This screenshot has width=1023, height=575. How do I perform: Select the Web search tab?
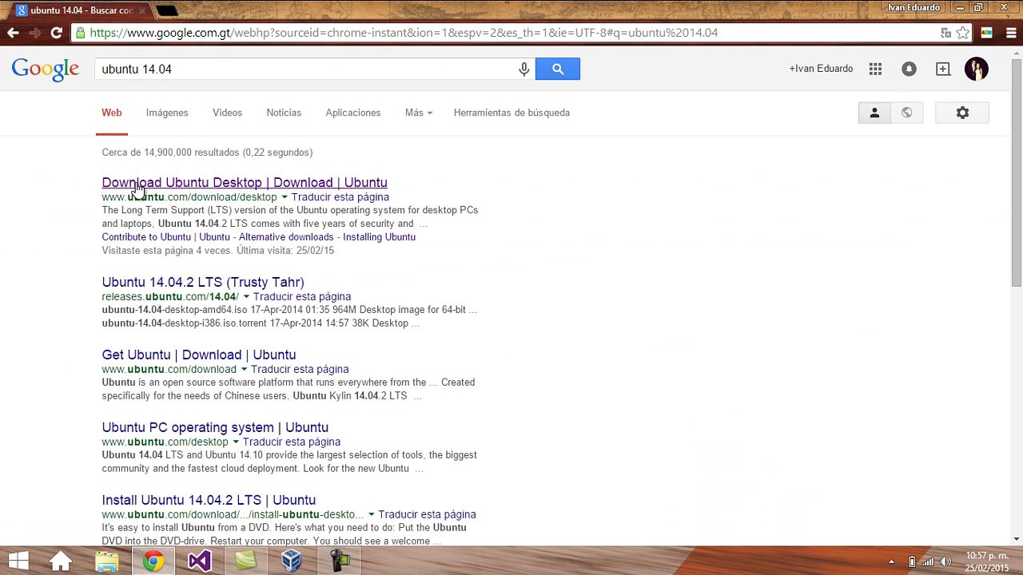pos(112,113)
